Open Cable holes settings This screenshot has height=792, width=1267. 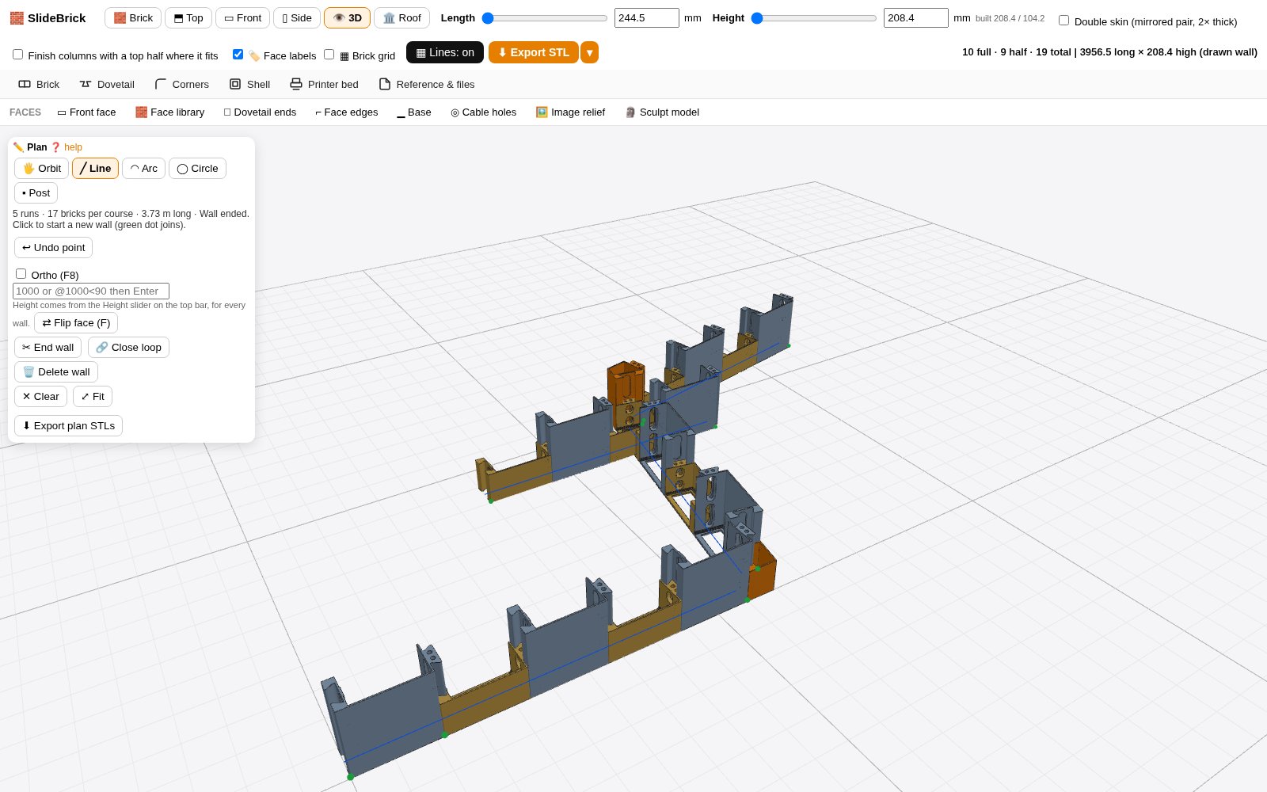pyautogui.click(x=483, y=112)
